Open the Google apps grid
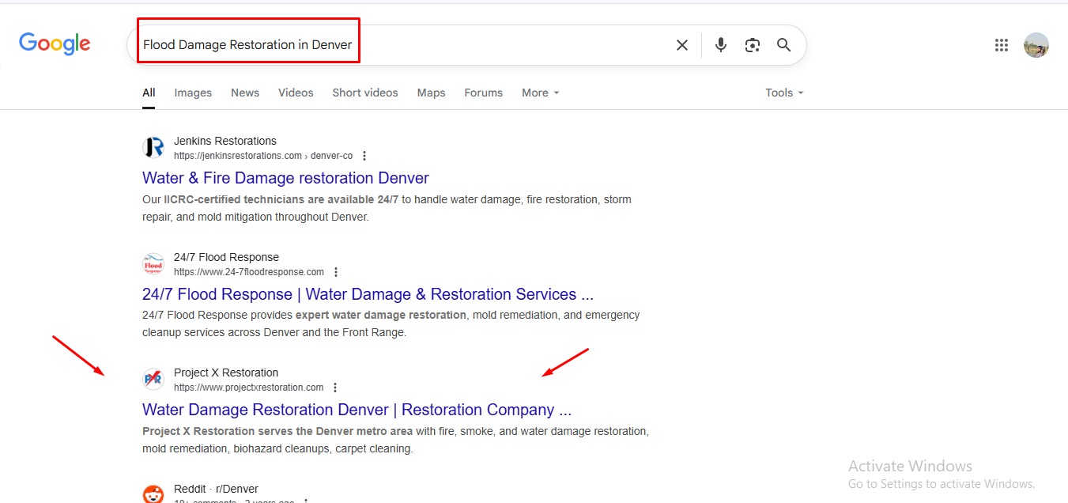 coord(1002,45)
